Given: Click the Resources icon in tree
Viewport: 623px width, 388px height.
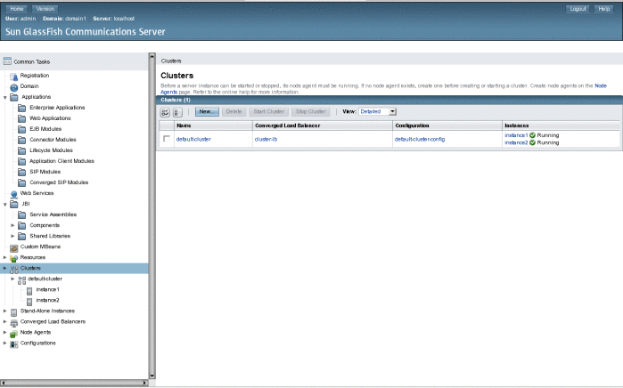Looking at the screenshot, I should (14, 258).
